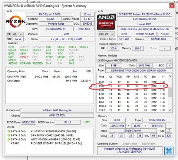Click the AES-NI feature label
This screenshot has width=178, height=160.
pyautogui.click(x=13, y=63)
